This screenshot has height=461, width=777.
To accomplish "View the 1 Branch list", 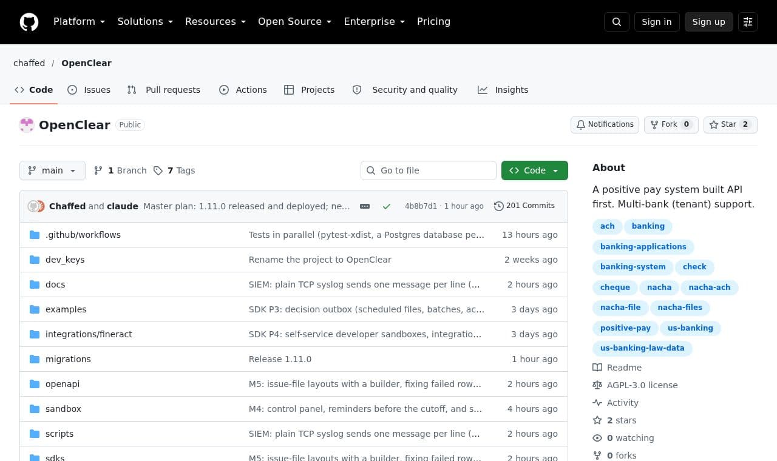I will [120, 170].
